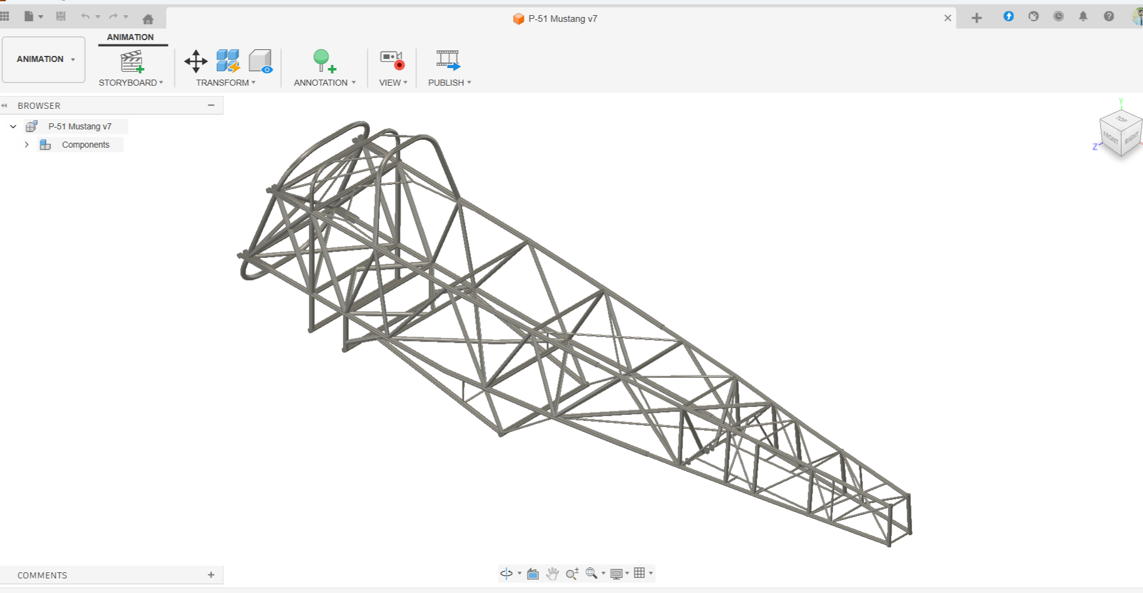Open the notifications bell
The width and height of the screenshot is (1143, 593).
tap(1083, 16)
